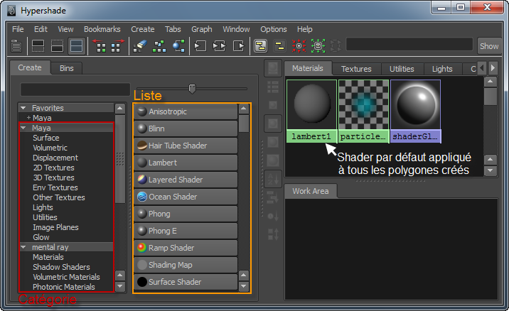
Task: Select the shaderGlow swatch
Action: (415, 111)
